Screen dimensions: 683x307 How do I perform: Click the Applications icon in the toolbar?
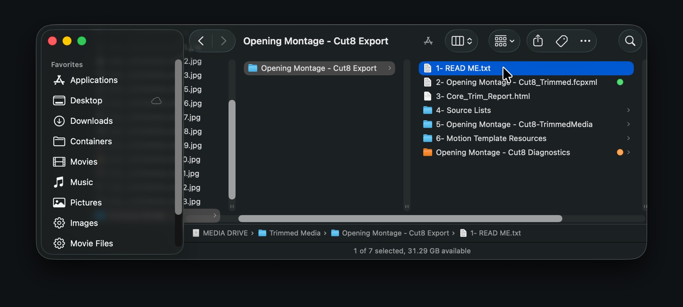428,41
